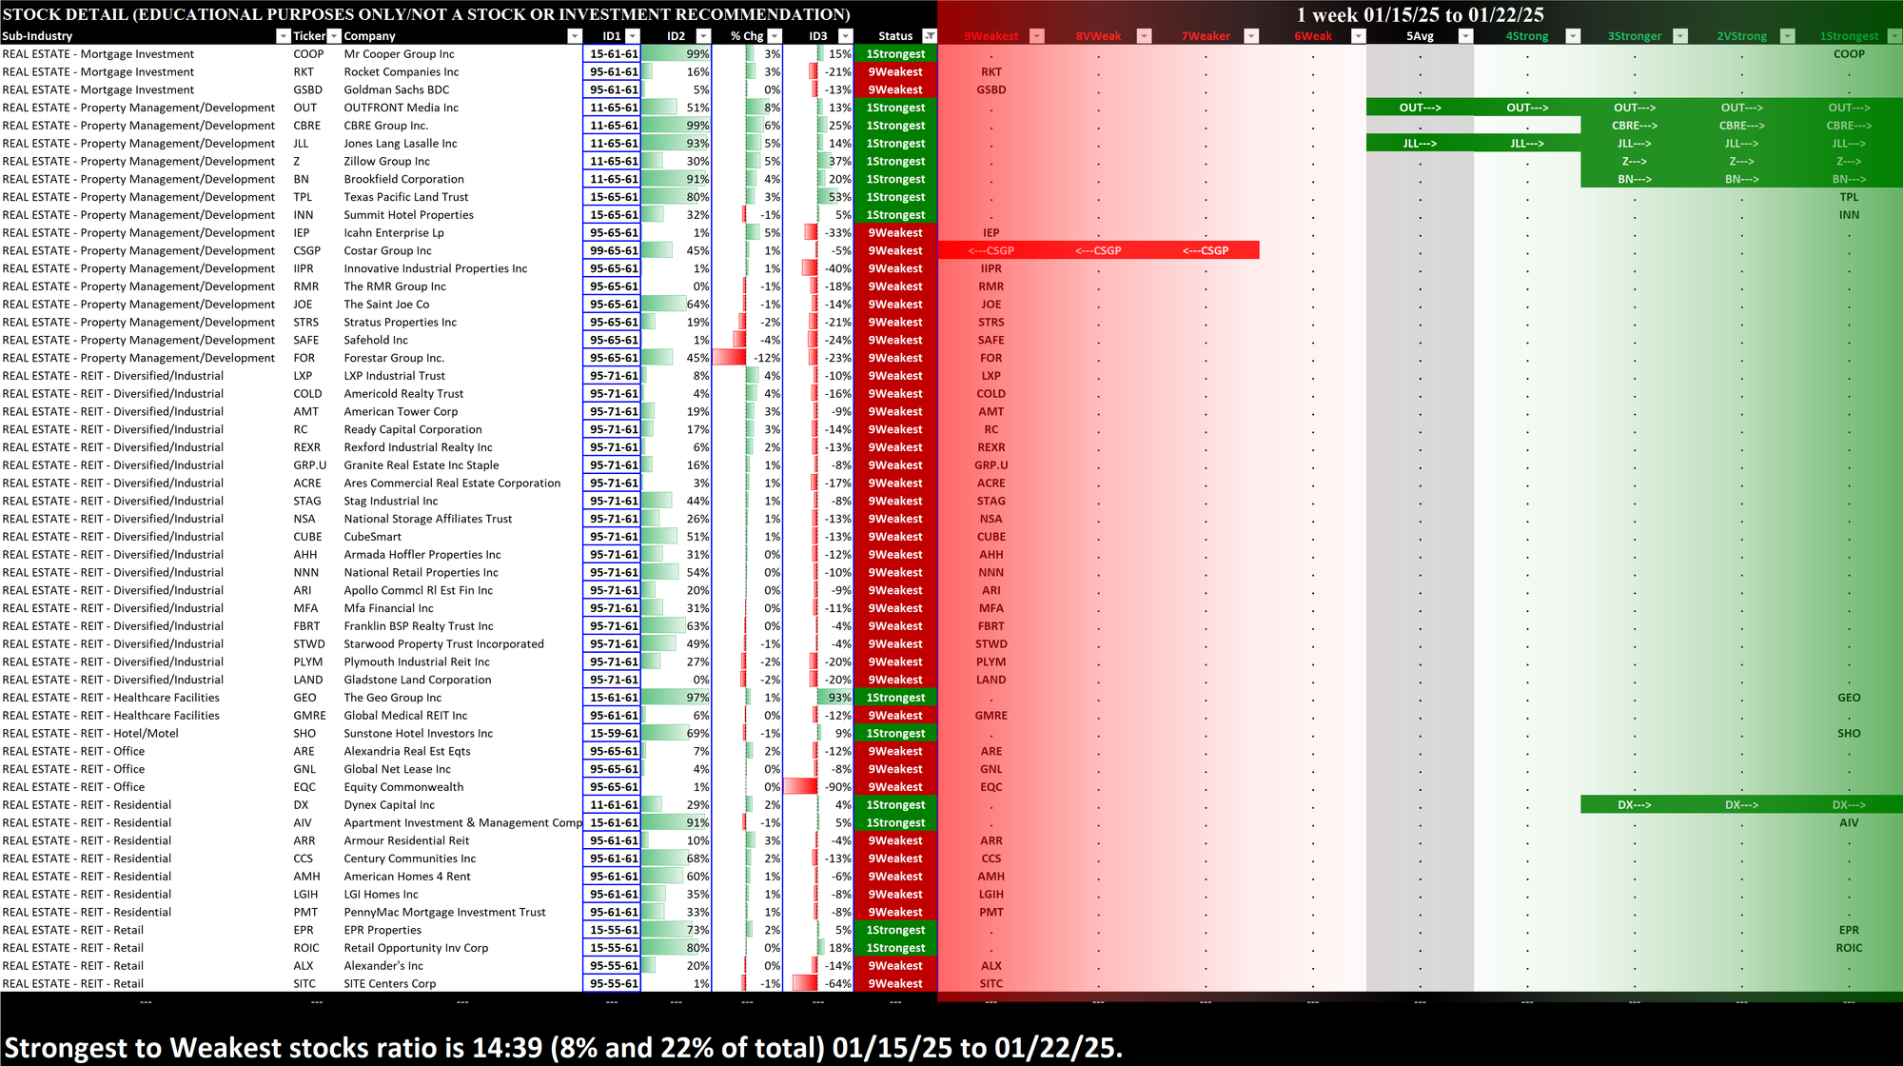Open the Status column active filter icon
Image resolution: width=1903 pixels, height=1066 pixels.
[x=930, y=36]
